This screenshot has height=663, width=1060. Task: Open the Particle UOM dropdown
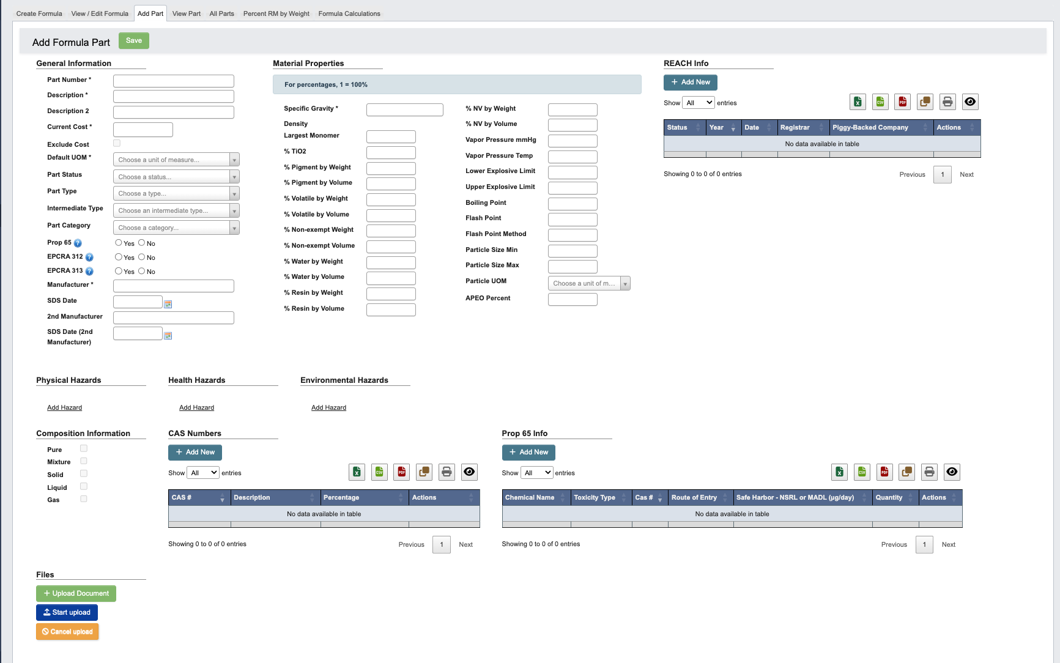click(x=589, y=283)
